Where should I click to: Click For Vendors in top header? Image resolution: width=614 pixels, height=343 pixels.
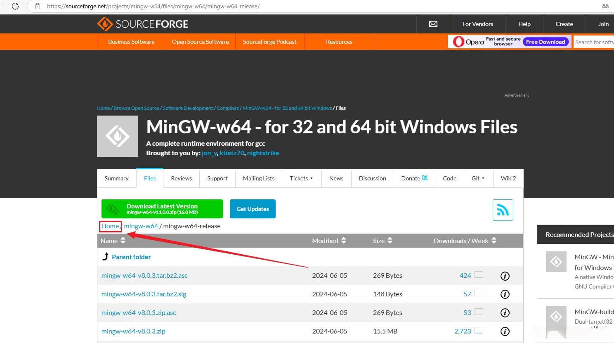[x=478, y=24]
